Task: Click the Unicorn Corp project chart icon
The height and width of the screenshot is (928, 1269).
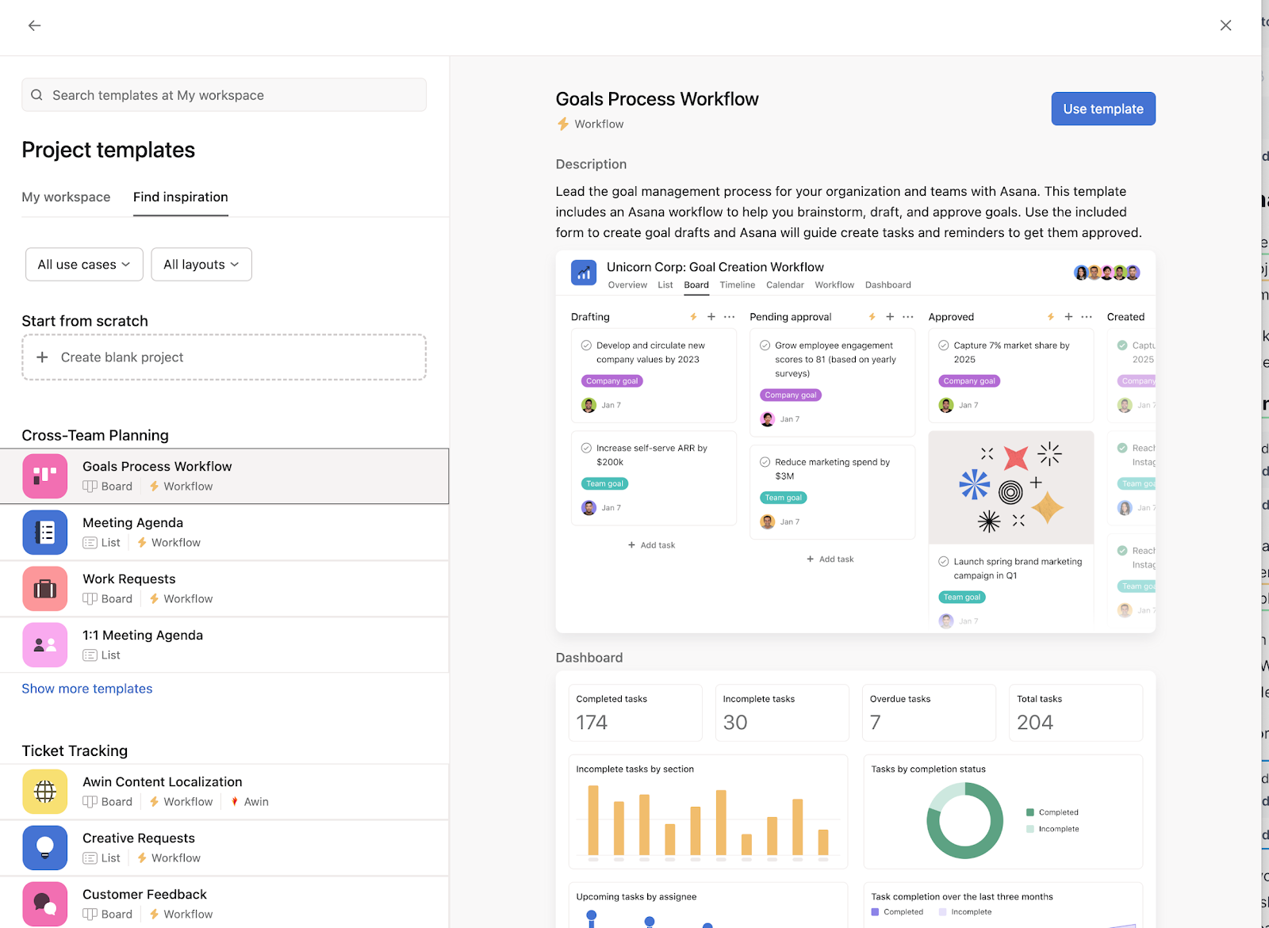Action: 584,273
